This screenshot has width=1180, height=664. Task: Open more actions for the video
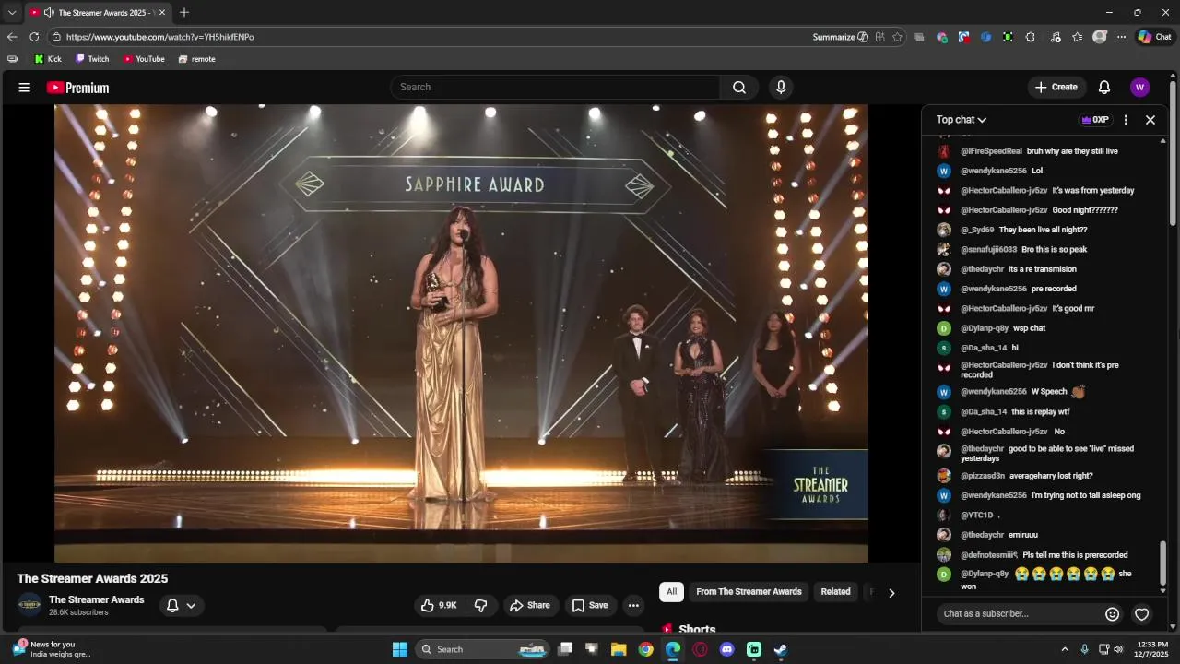tap(633, 605)
